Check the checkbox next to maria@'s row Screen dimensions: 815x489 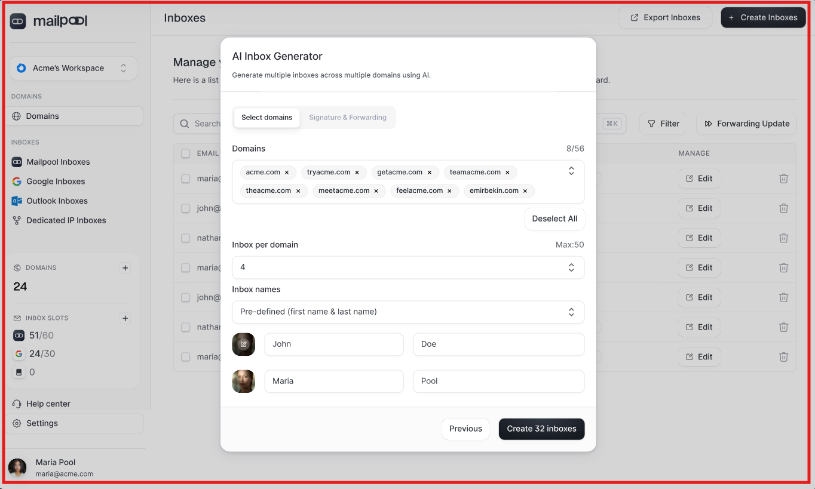[x=186, y=179]
